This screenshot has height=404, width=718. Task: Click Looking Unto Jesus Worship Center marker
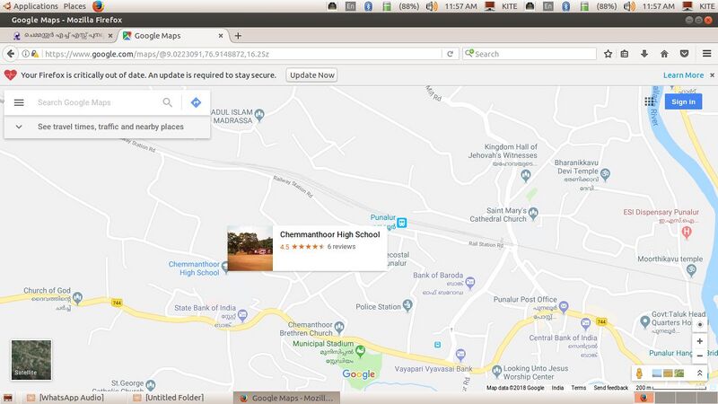pos(497,371)
